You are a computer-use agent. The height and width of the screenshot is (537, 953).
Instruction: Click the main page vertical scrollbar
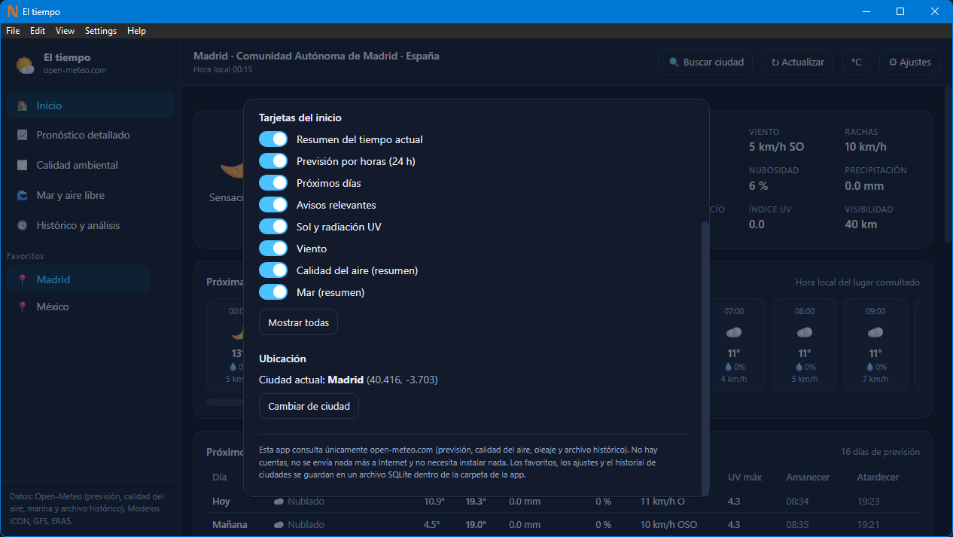tap(948, 163)
